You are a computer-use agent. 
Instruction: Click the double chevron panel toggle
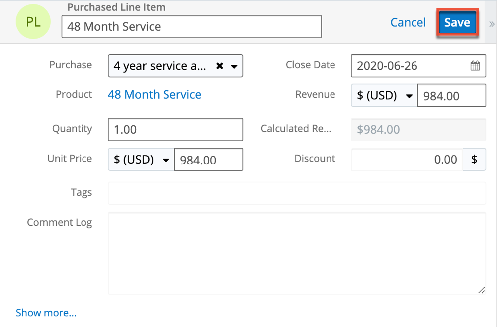(492, 23)
